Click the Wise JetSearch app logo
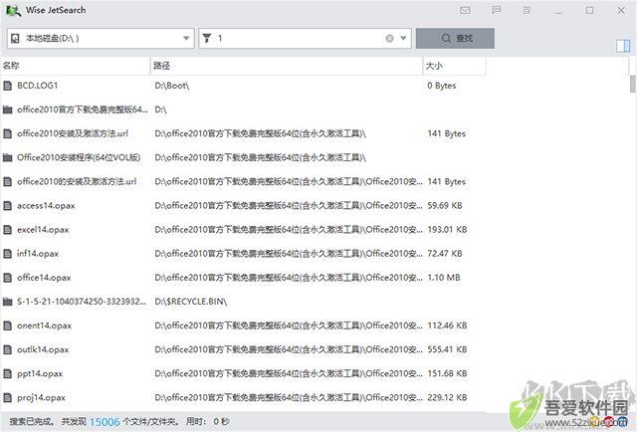Screen dimensions: 637x432 [13, 11]
